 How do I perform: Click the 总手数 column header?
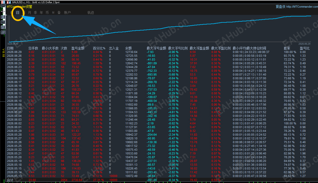point(33,48)
